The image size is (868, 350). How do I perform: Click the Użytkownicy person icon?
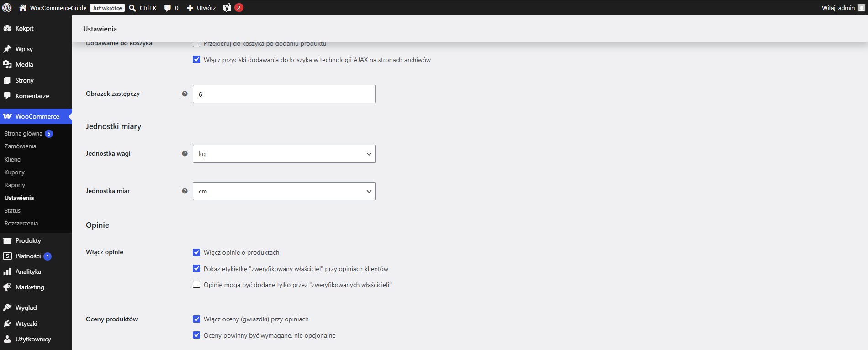click(7, 339)
